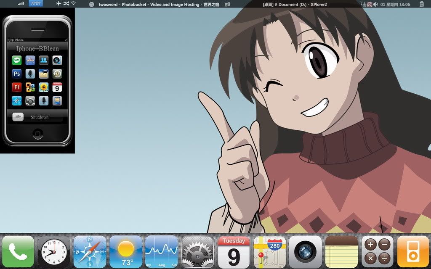Toggle the airplane mode icon in top bar
431x269 pixels.
tap(59, 3)
